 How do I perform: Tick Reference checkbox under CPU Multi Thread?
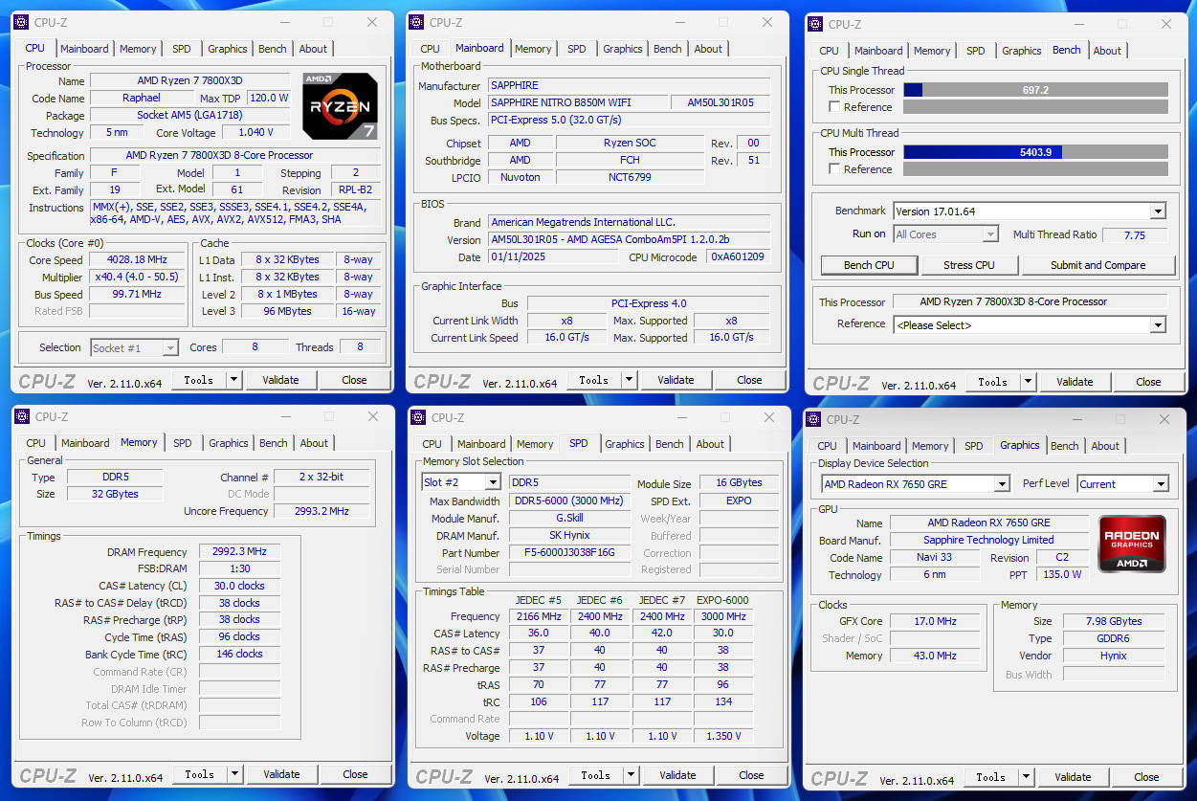click(x=835, y=169)
